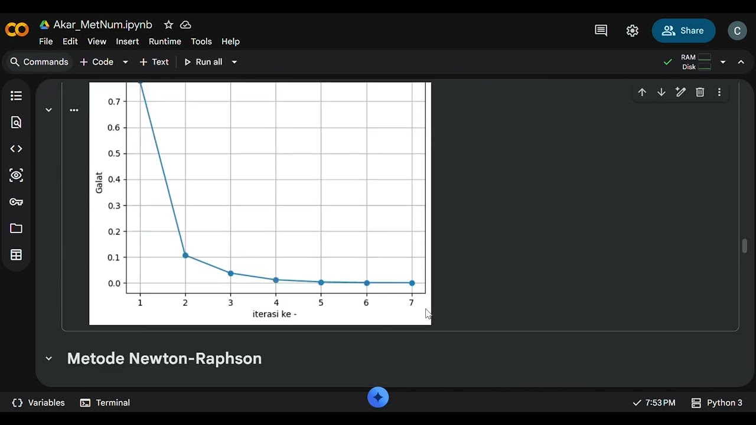Collapse the section above the plot
The height and width of the screenshot is (425, 756).
click(48, 110)
